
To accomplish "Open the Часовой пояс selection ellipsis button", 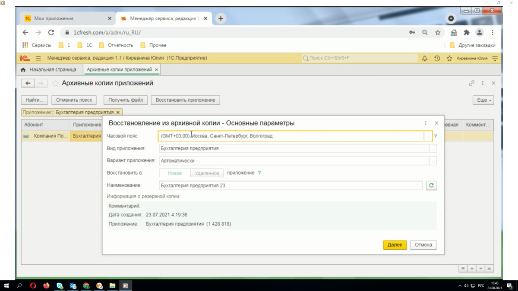I will click(428, 136).
